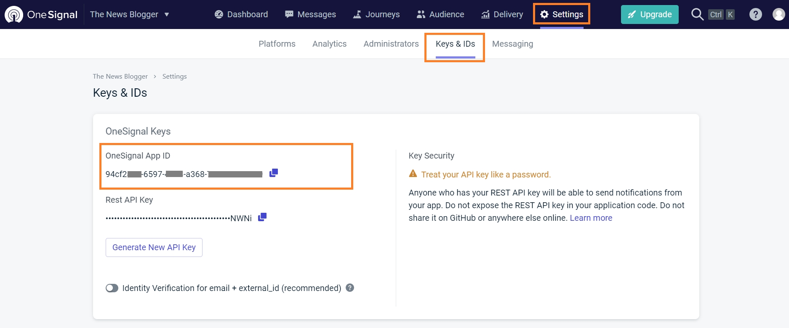Click the Upgrade button

[x=650, y=14]
